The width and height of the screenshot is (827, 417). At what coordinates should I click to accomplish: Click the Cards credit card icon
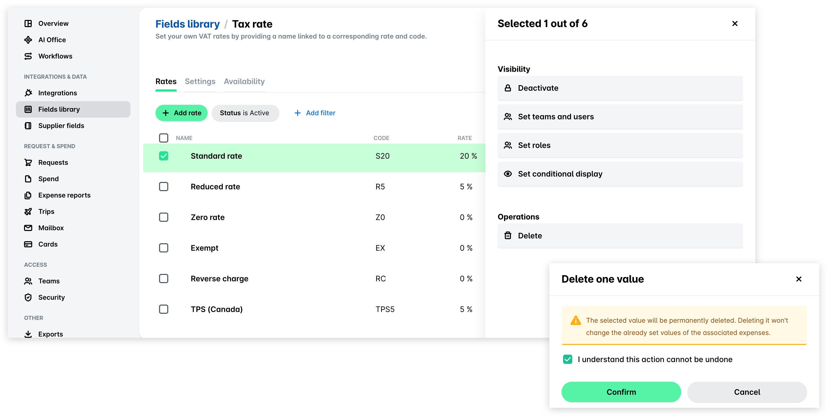(28, 244)
